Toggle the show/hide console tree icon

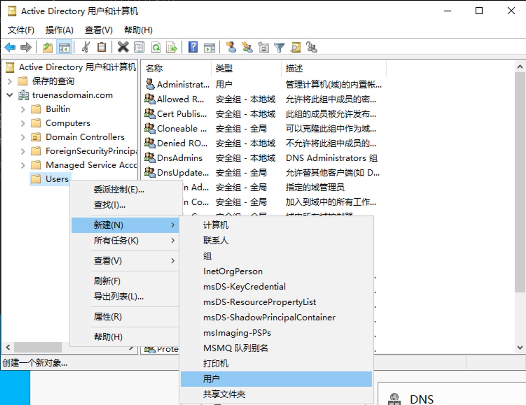64,47
